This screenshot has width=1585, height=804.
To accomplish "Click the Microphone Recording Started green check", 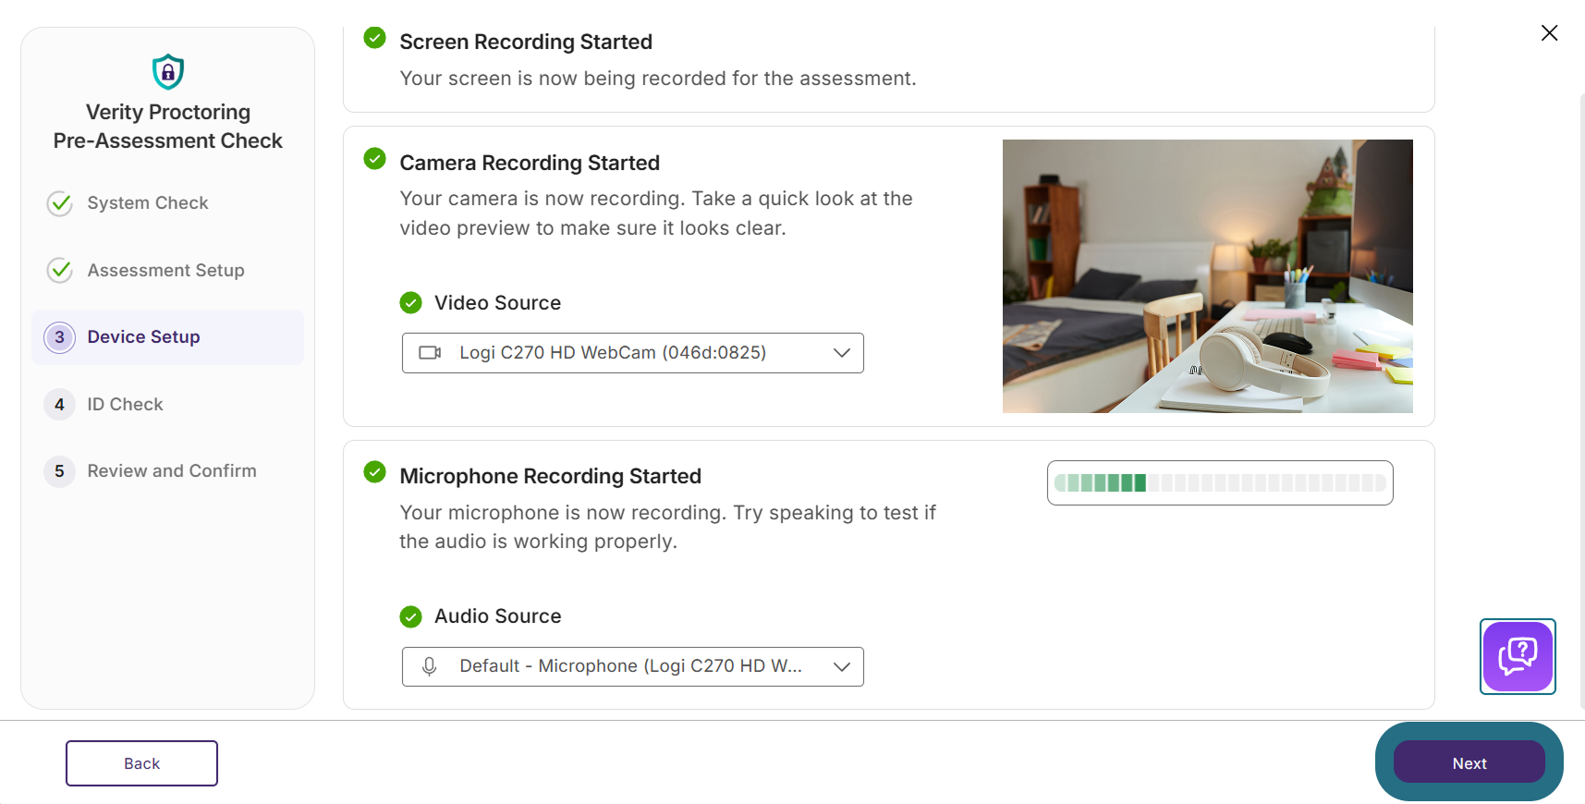I will coord(374,472).
